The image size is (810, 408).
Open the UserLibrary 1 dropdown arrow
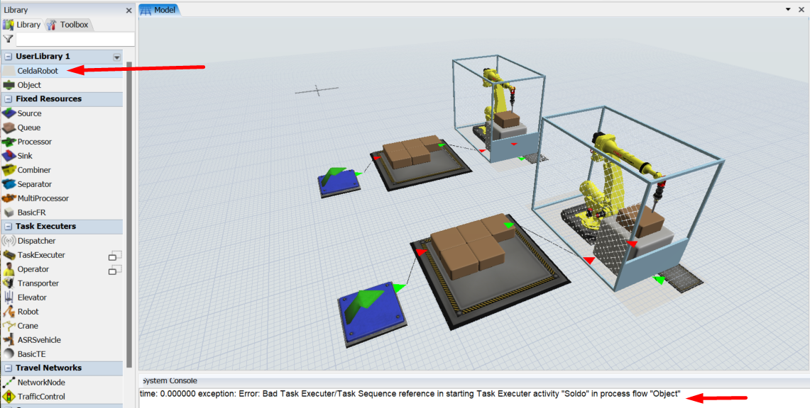[x=116, y=57]
